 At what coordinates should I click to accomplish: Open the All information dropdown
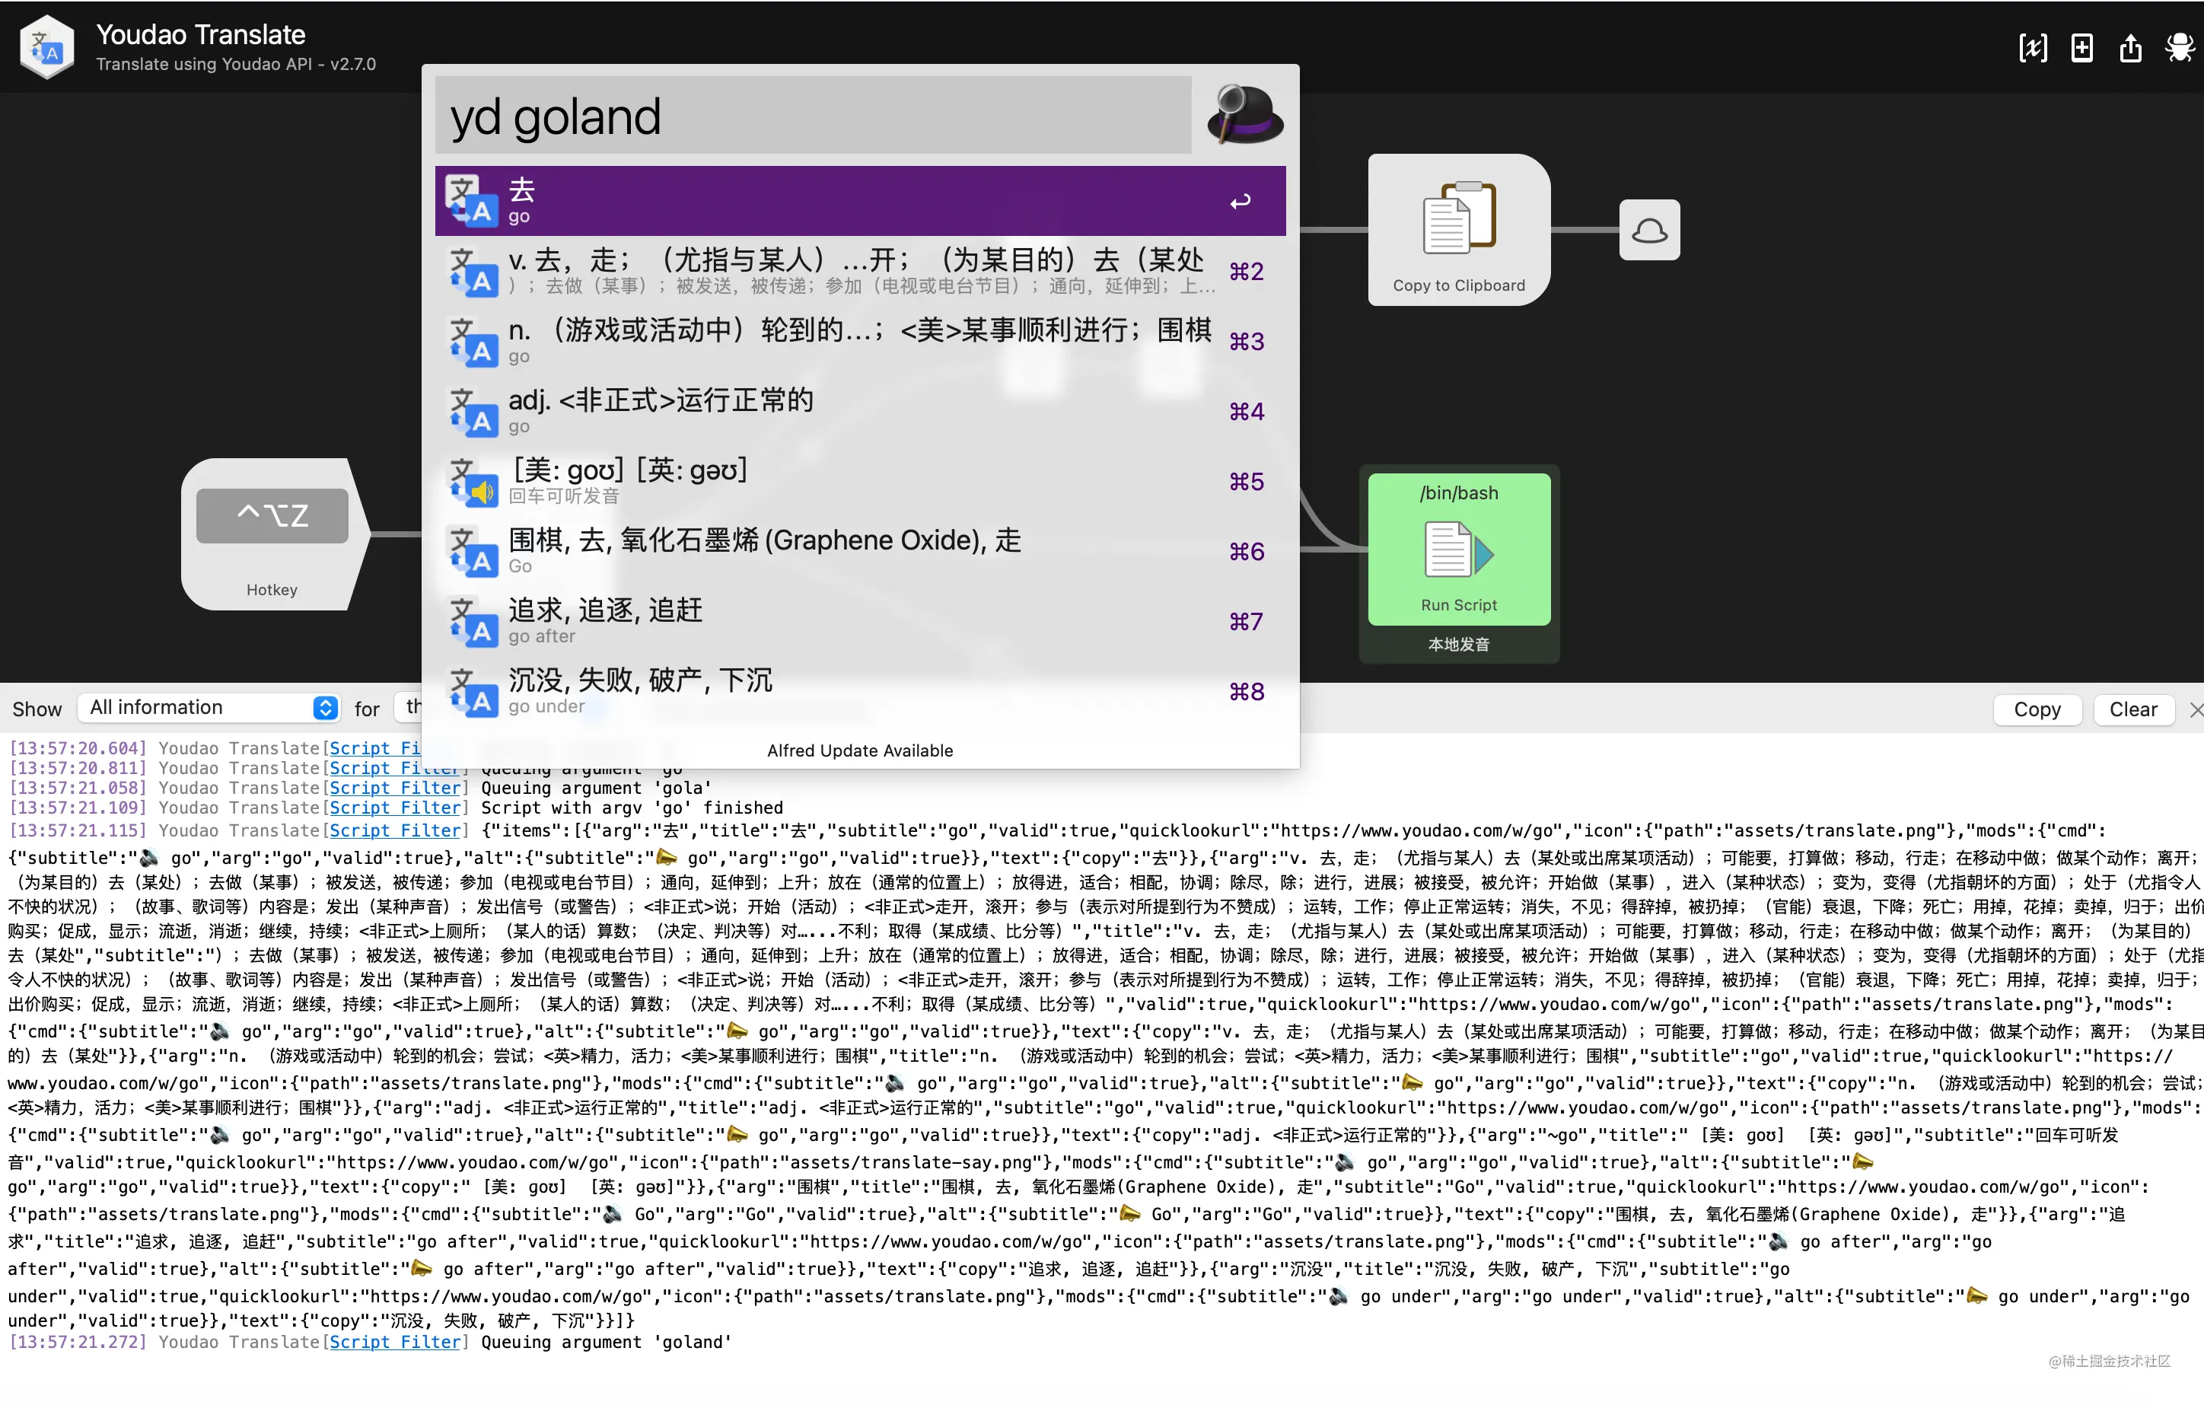(x=209, y=707)
